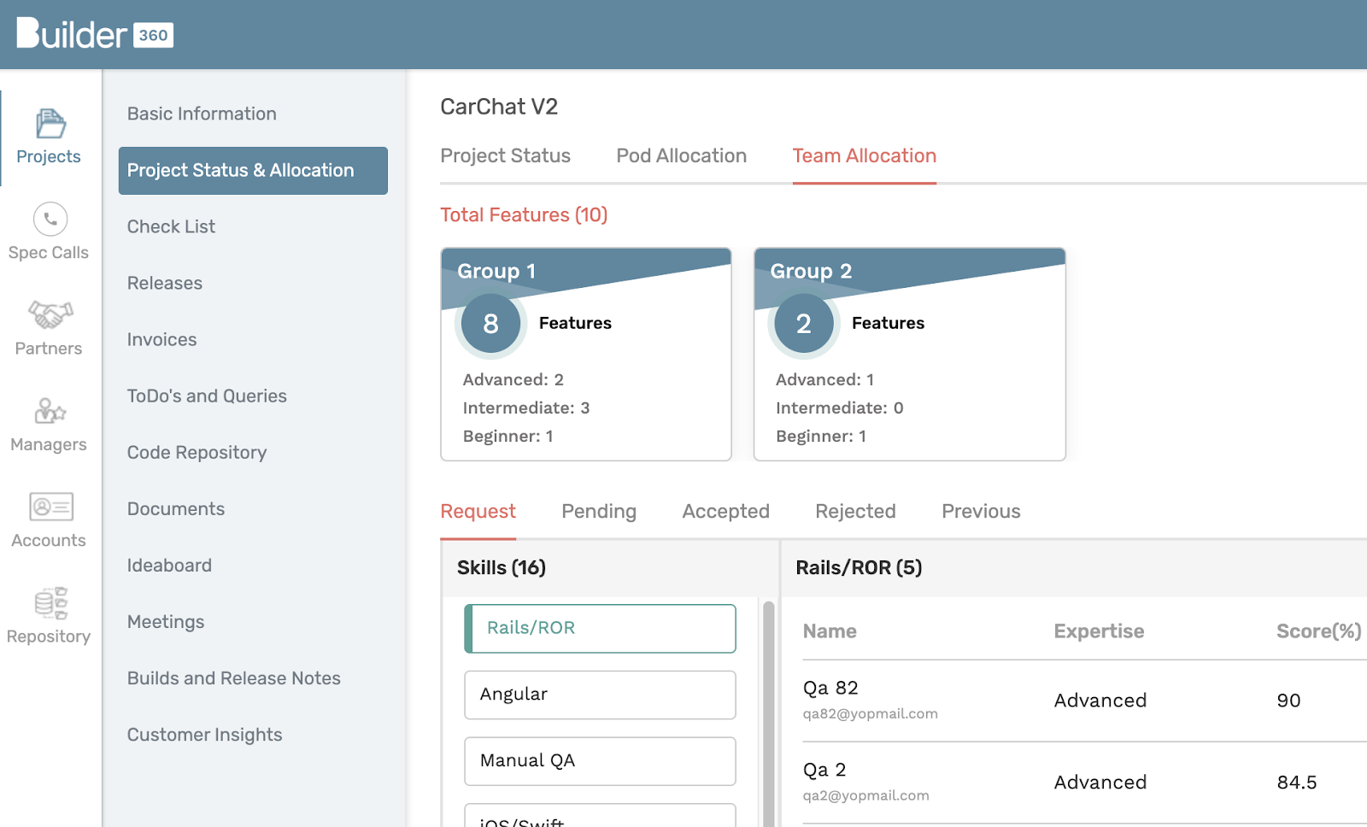This screenshot has width=1367, height=827.
Task: Select the Angular skill
Action: [x=600, y=695]
